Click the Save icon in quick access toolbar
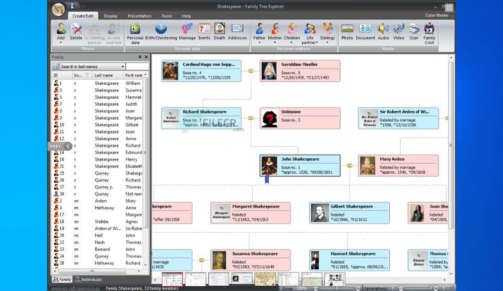503x291 pixels. pos(72,6)
